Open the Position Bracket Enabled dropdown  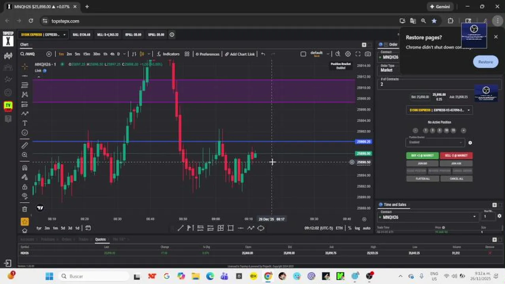click(x=435, y=142)
